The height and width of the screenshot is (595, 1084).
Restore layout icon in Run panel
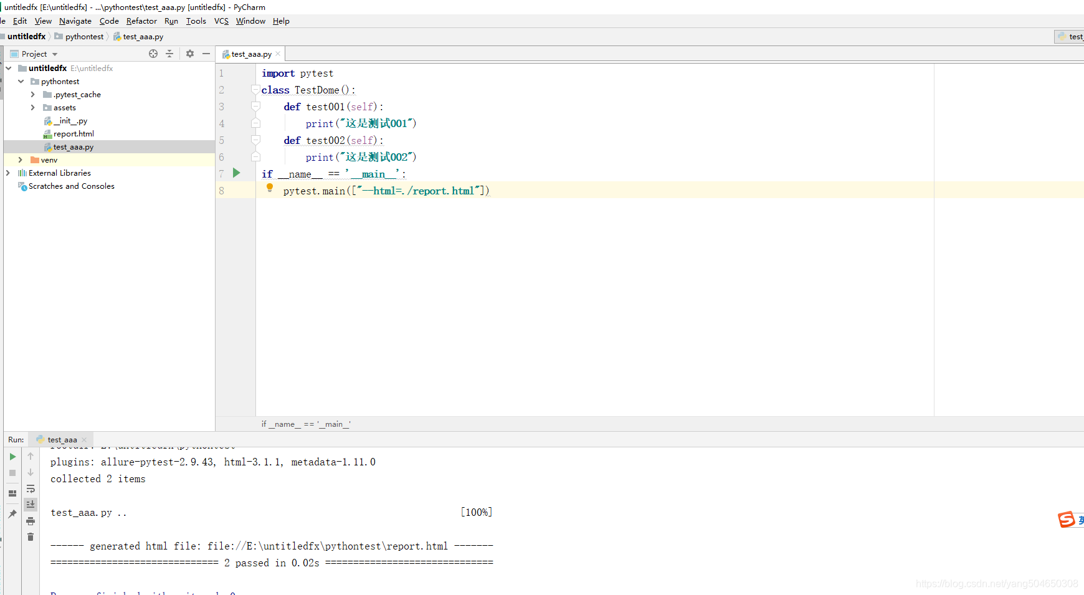pos(12,493)
